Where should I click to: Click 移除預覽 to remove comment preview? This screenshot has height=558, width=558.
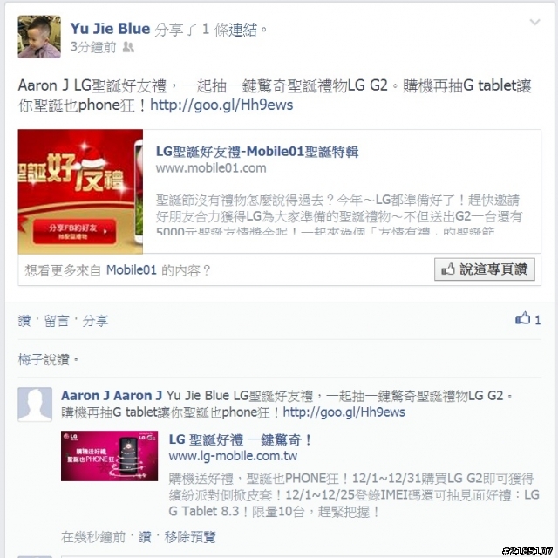190,537
